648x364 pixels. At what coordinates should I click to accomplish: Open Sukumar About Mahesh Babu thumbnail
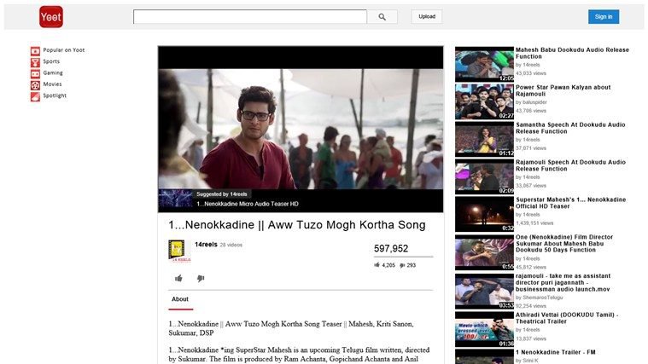pos(484,252)
